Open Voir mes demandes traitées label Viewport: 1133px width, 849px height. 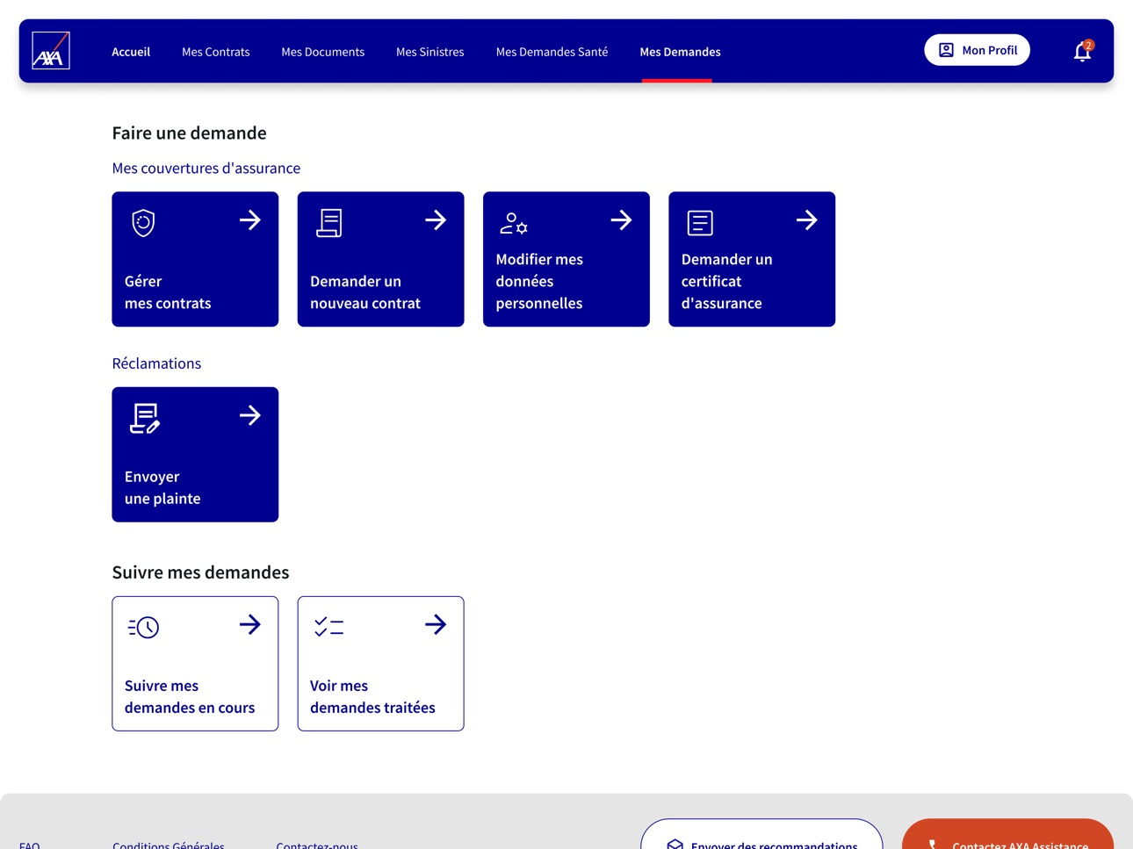372,696
